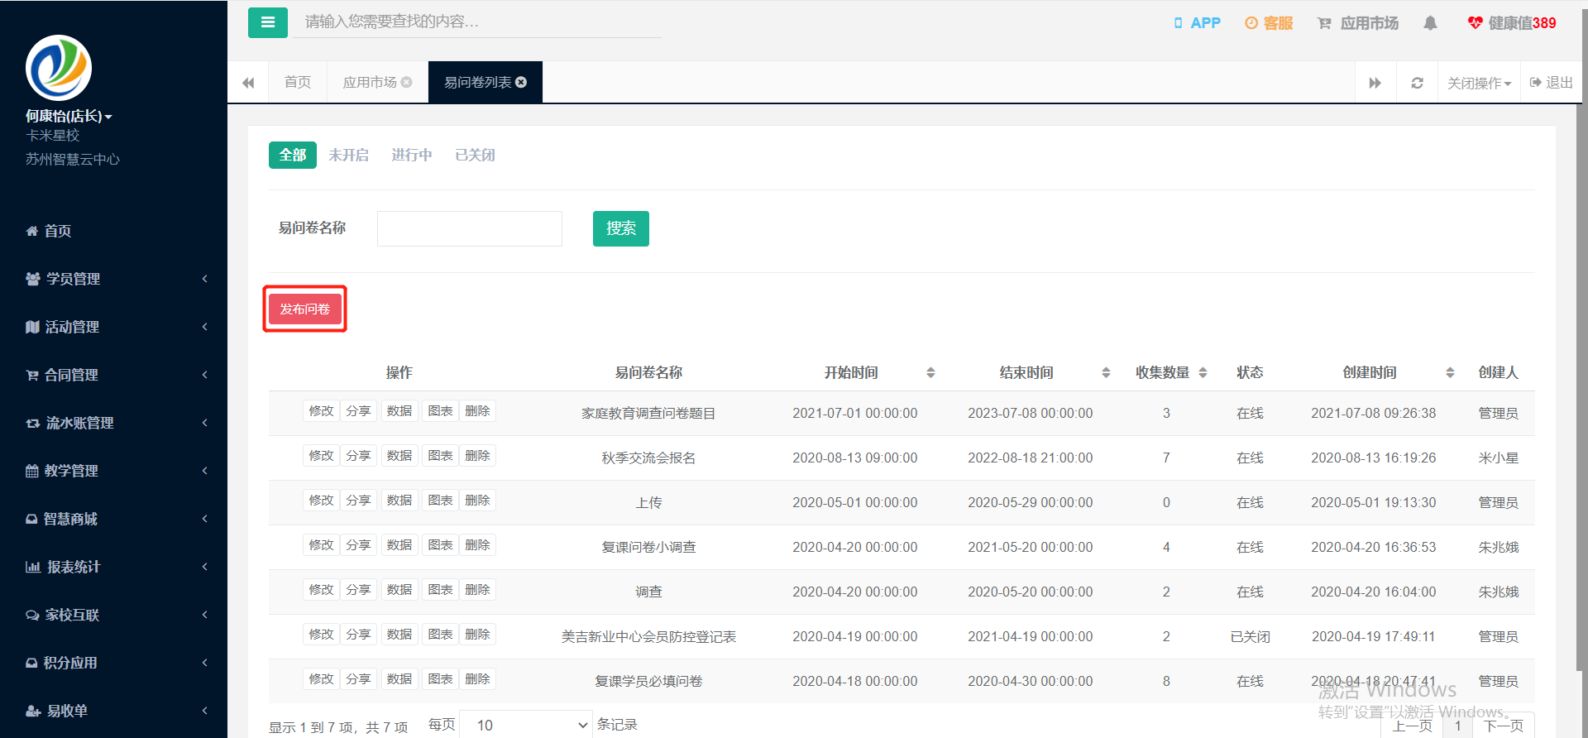Click 分享 for 秋季交流会报名
Image resolution: width=1588 pixels, height=738 pixels.
tap(358, 456)
